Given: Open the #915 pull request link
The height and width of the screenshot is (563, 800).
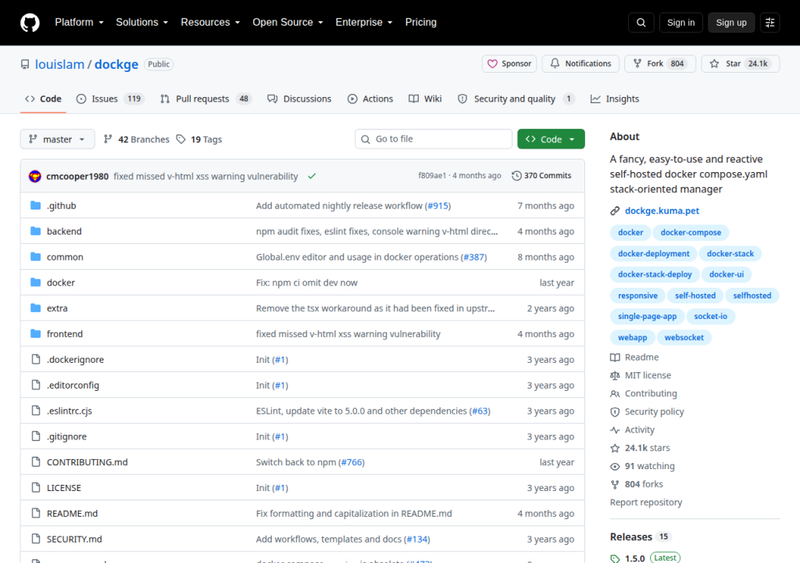Looking at the screenshot, I should [438, 206].
